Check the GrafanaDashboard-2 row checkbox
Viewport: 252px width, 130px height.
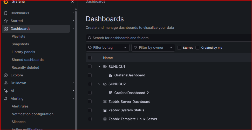tap(90, 93)
